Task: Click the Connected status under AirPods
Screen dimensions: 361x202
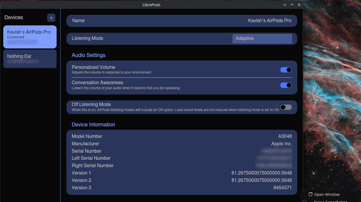Action: pos(16,37)
